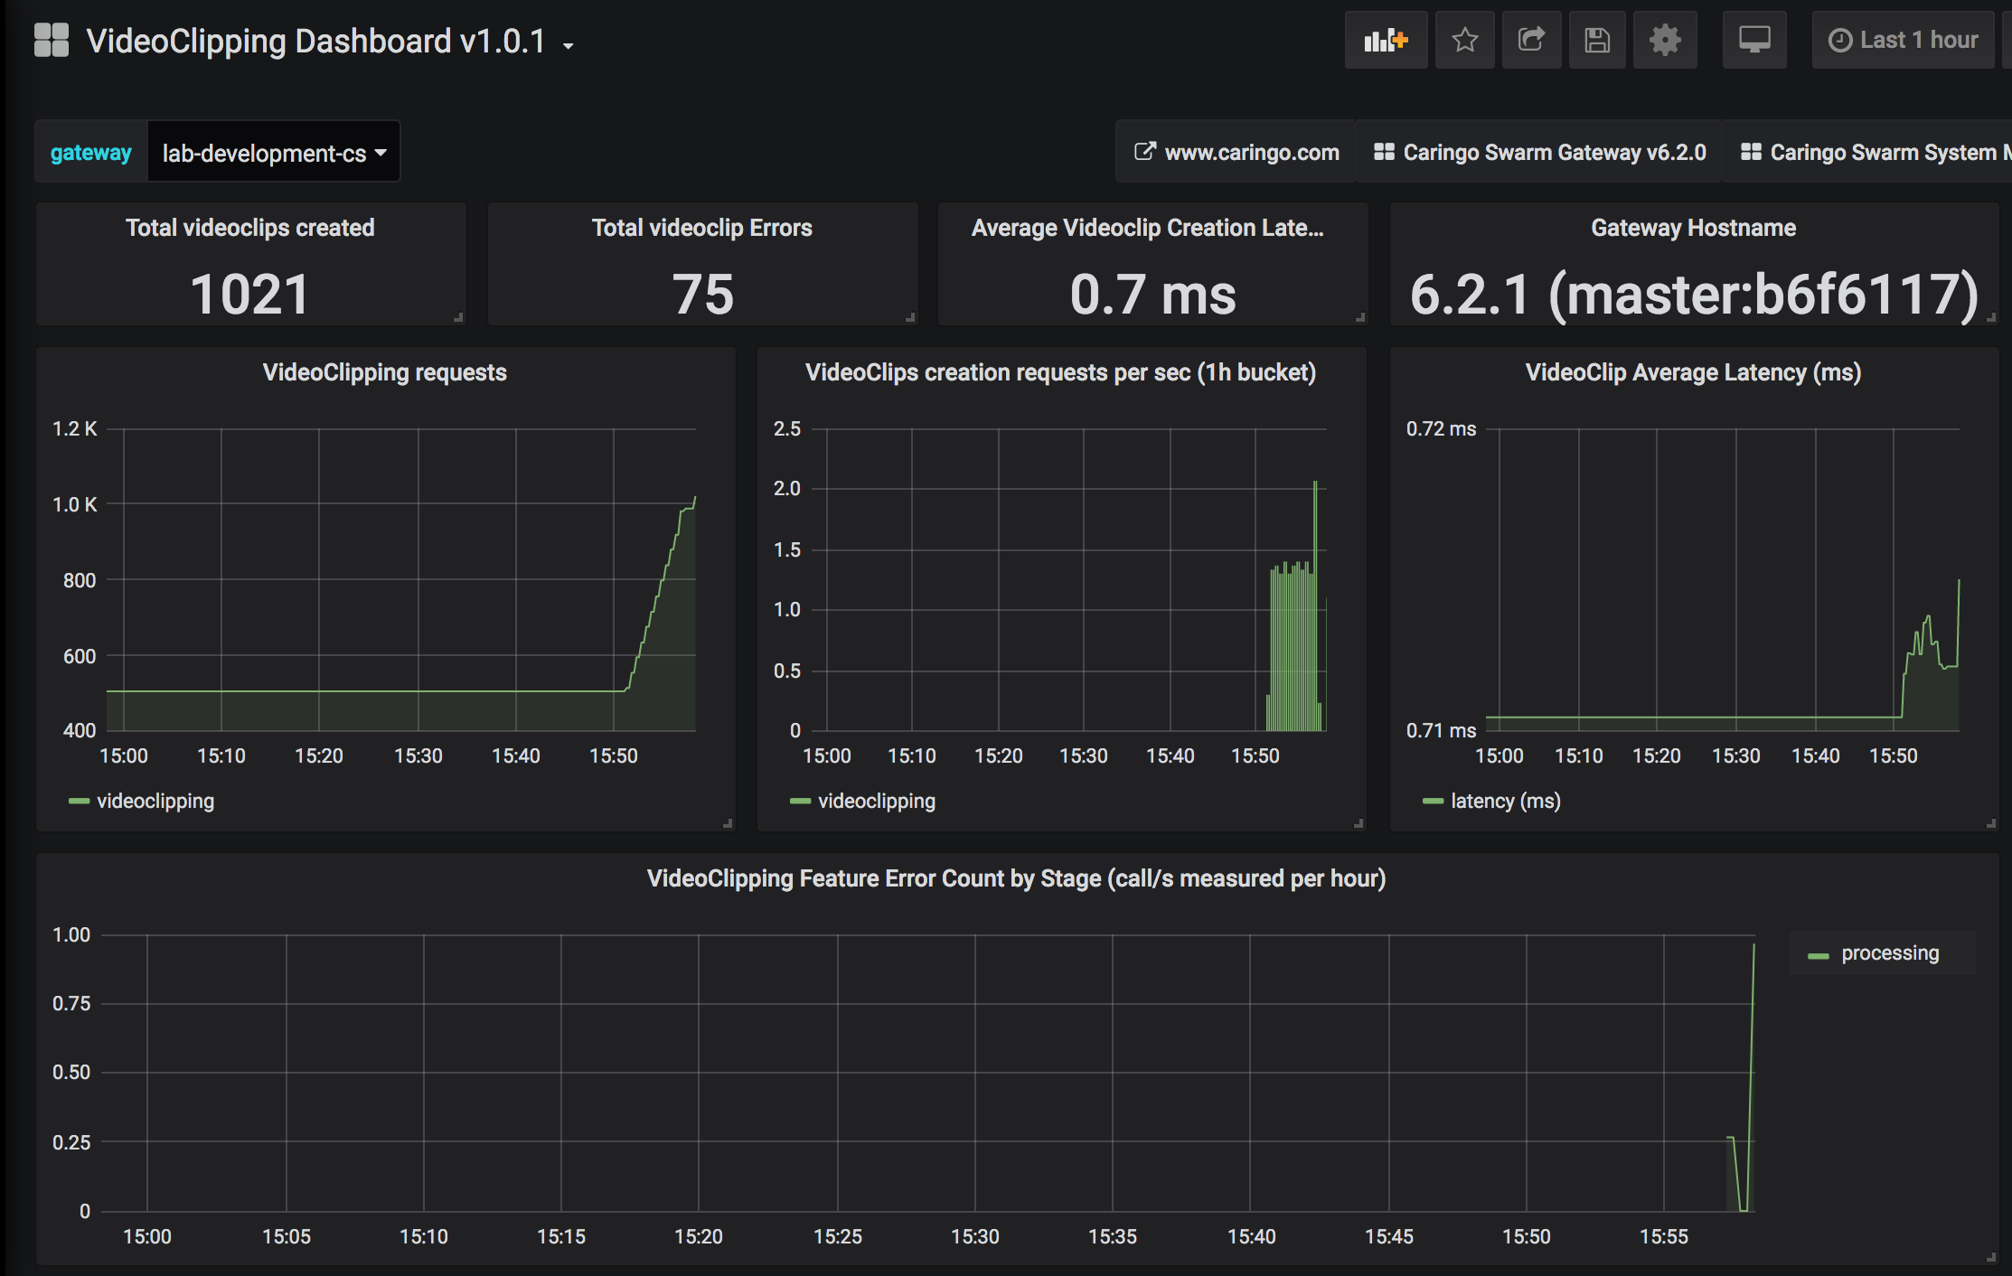Star this dashboard as favorite

(1464, 41)
